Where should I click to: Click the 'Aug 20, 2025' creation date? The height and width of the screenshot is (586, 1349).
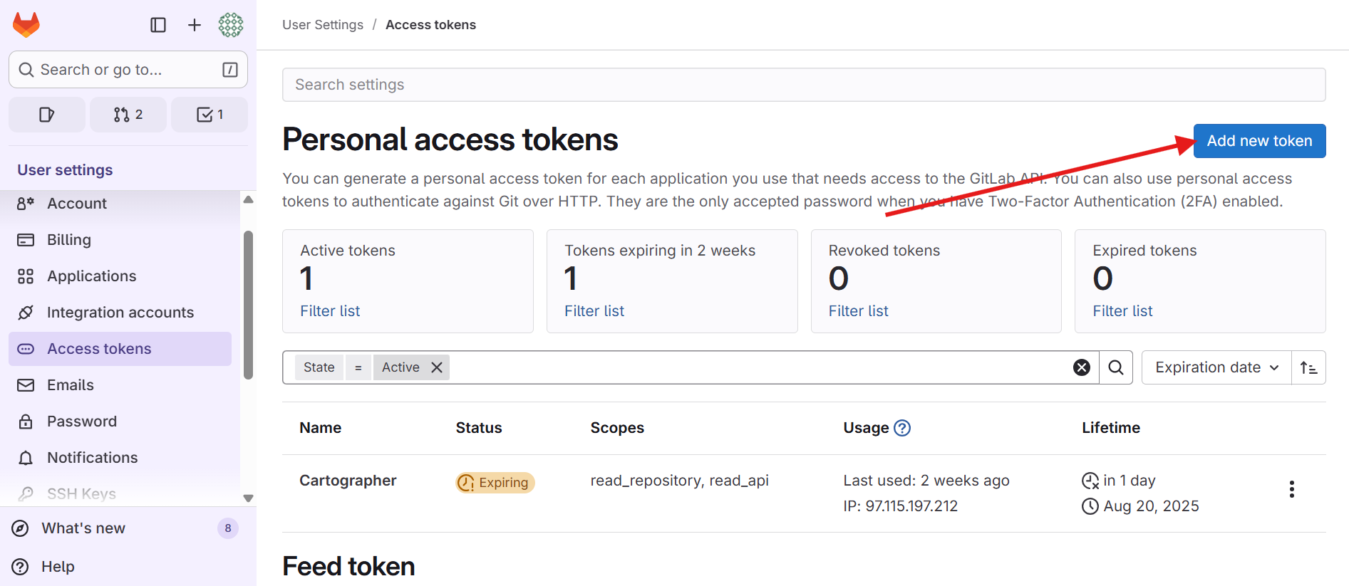[1151, 506]
